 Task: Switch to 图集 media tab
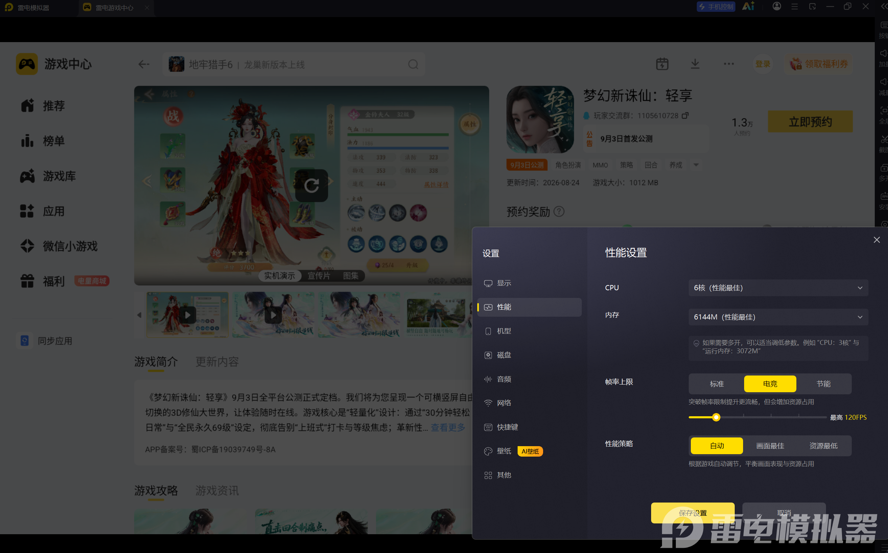click(x=350, y=276)
